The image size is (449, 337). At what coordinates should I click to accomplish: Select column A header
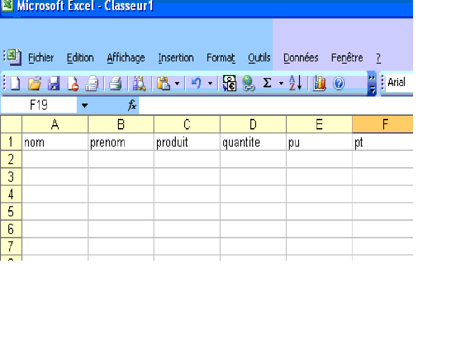click(x=55, y=124)
